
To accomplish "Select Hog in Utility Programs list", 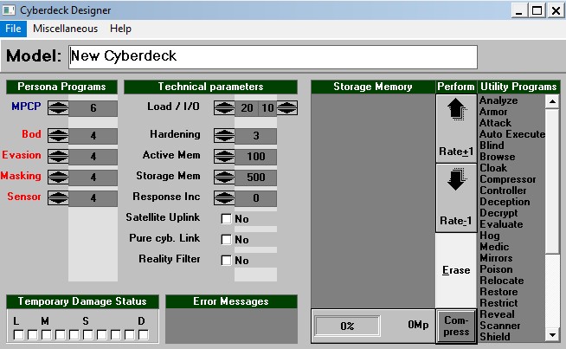I will tap(490, 236).
